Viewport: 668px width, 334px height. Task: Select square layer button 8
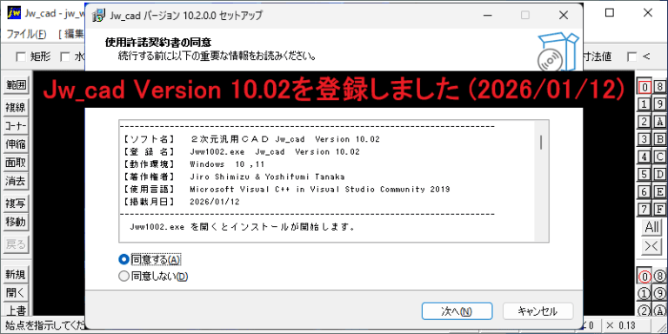pos(660,87)
